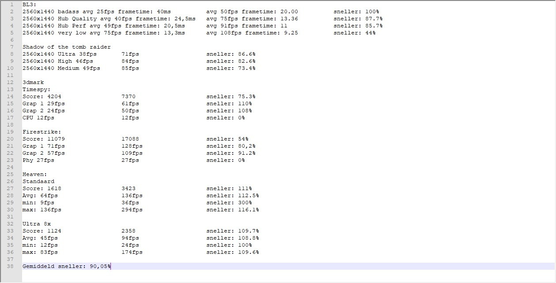Click '2560x1440 Ultra 38fps' text
Image resolution: width=556 pixels, height=283 pixels.
[60, 54]
